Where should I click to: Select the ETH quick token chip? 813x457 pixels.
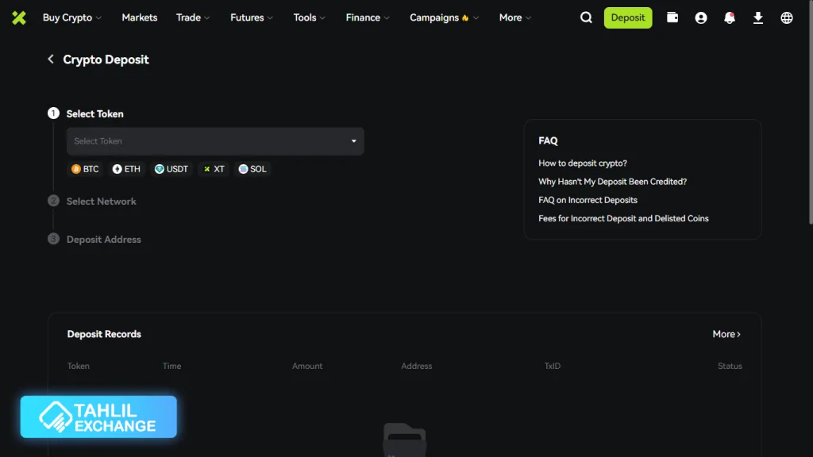[x=126, y=169]
